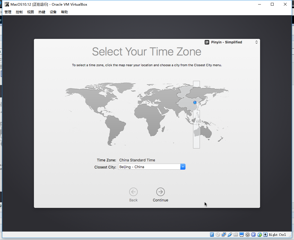
Task: Click the video capture reel icon
Action: (x=248, y=235)
